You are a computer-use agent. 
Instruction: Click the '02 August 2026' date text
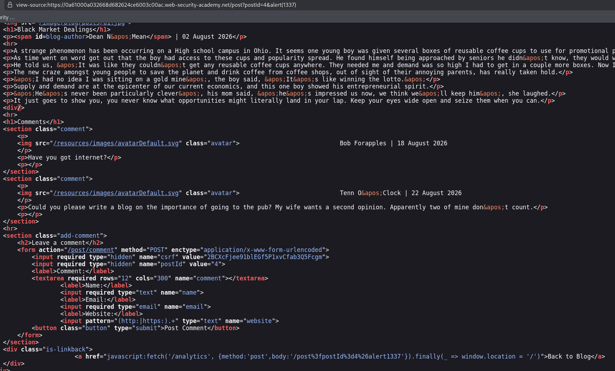207,37
